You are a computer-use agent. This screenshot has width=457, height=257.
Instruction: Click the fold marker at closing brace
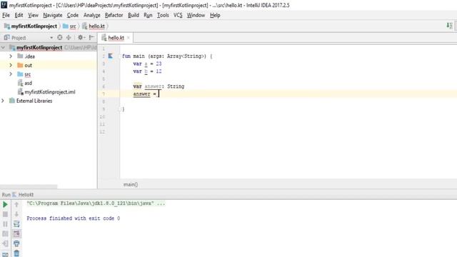(x=119, y=109)
